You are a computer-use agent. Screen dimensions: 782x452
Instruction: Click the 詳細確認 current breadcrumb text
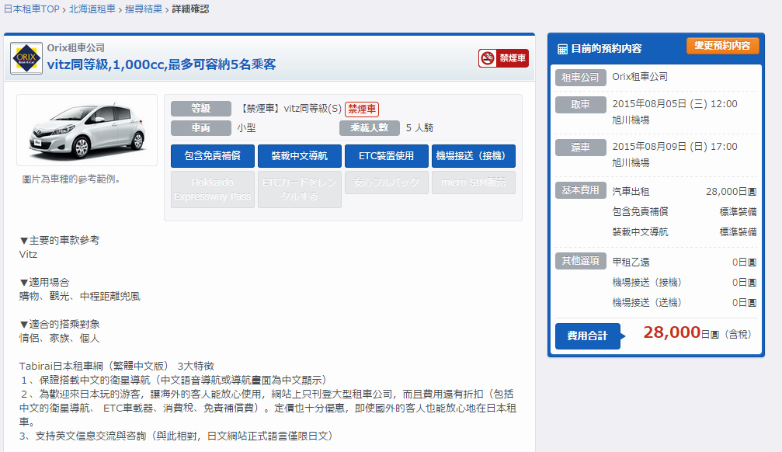190,9
